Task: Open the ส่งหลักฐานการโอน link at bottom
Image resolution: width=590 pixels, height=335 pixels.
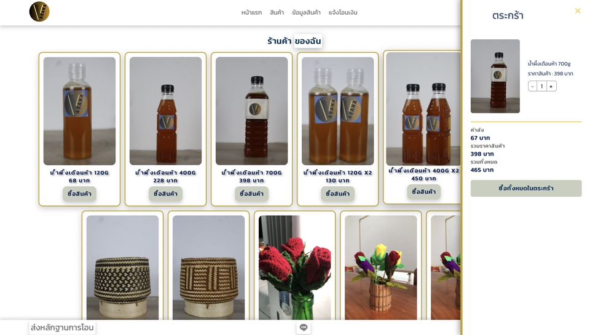Action: point(62,328)
